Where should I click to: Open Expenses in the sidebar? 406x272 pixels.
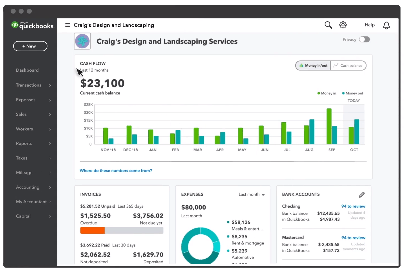tap(26, 100)
